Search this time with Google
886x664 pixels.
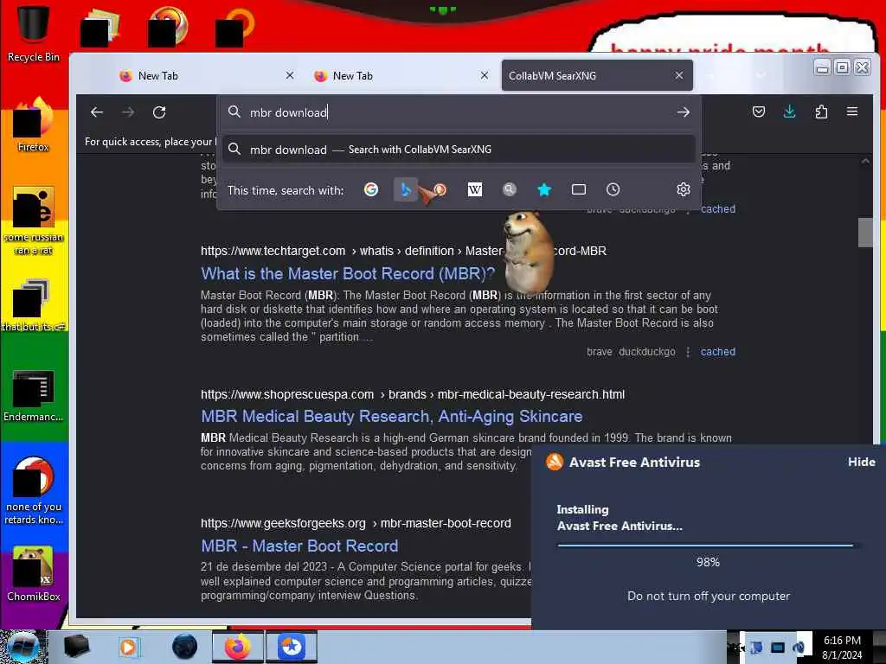(371, 189)
